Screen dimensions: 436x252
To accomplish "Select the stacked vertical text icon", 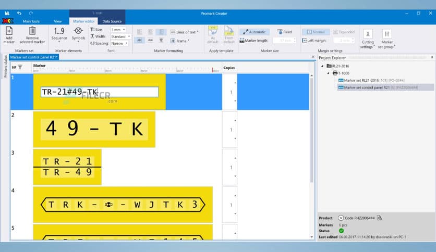I will pos(161,40).
